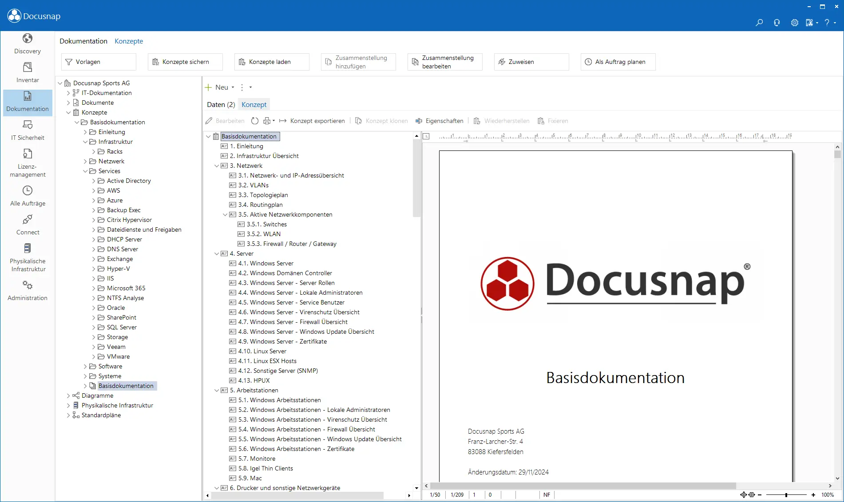This screenshot has height=502, width=844.
Task: Open the Daten (2) tab
Action: coord(221,104)
